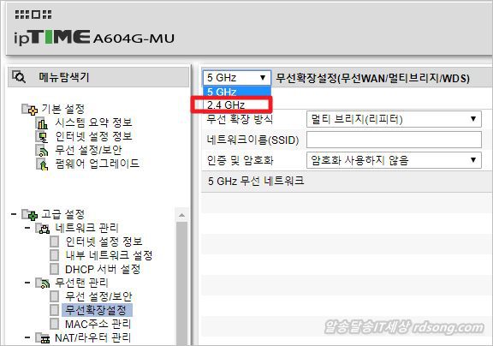Click the menu search magnifier icon

pos(19,76)
